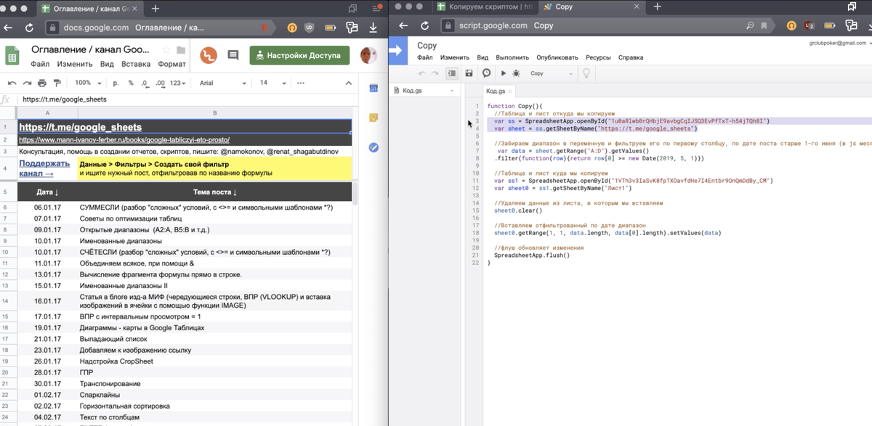Star the Оглавление spreadsheet

coord(166,50)
